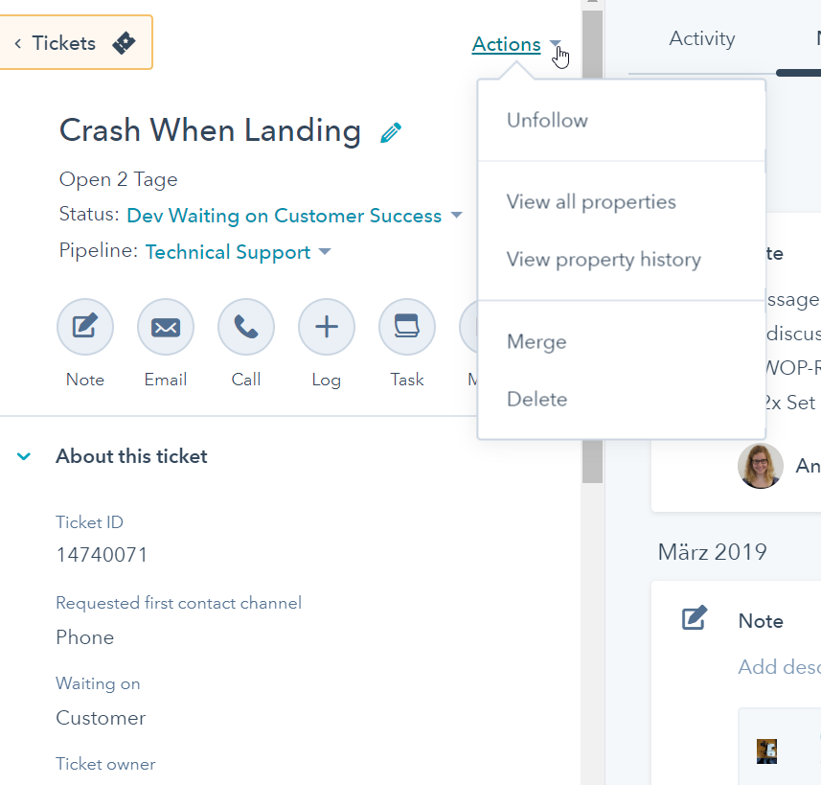This screenshot has height=785, width=821.
Task: Create a Task with the task icon
Action: (407, 328)
